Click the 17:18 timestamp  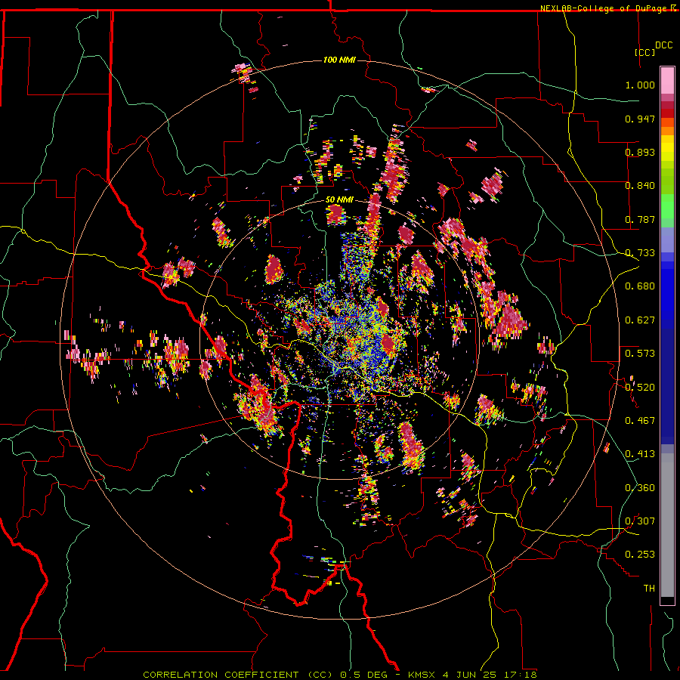(521, 675)
